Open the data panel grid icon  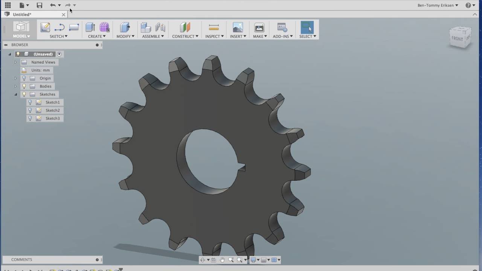pyautogui.click(x=8, y=5)
